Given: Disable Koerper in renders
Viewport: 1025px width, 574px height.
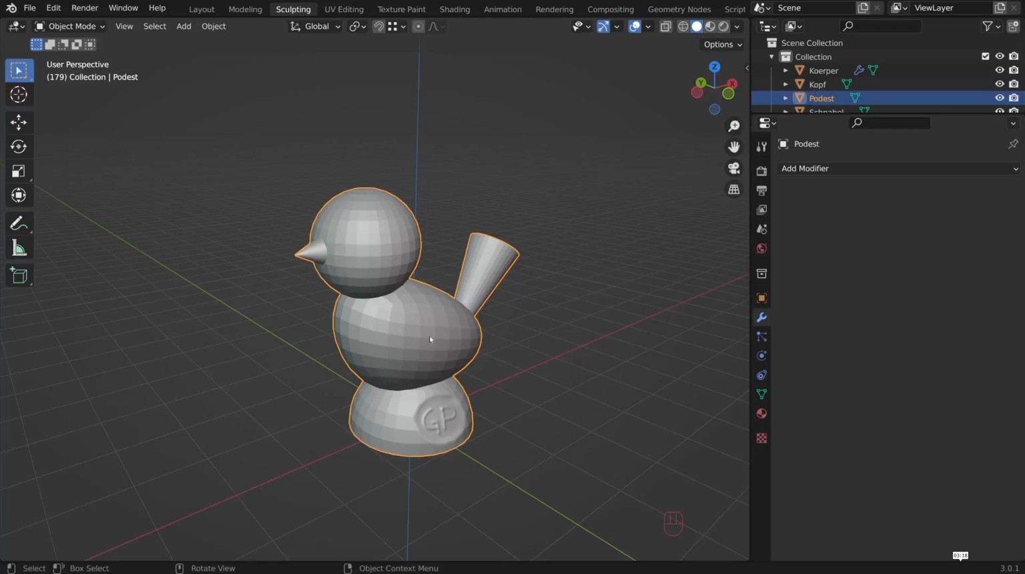Looking at the screenshot, I should [x=1014, y=70].
